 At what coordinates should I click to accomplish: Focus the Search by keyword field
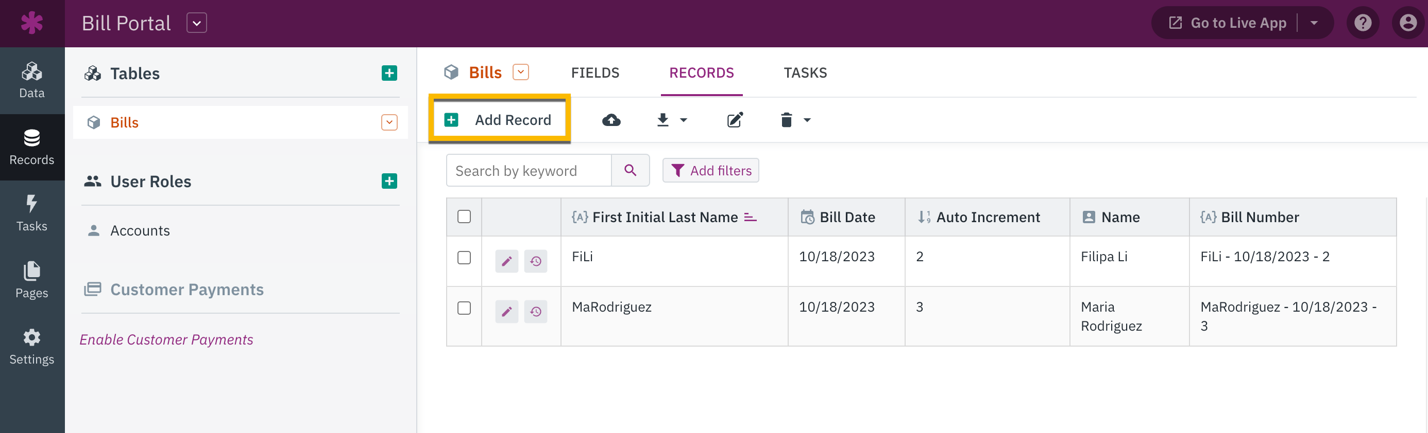coord(529,171)
